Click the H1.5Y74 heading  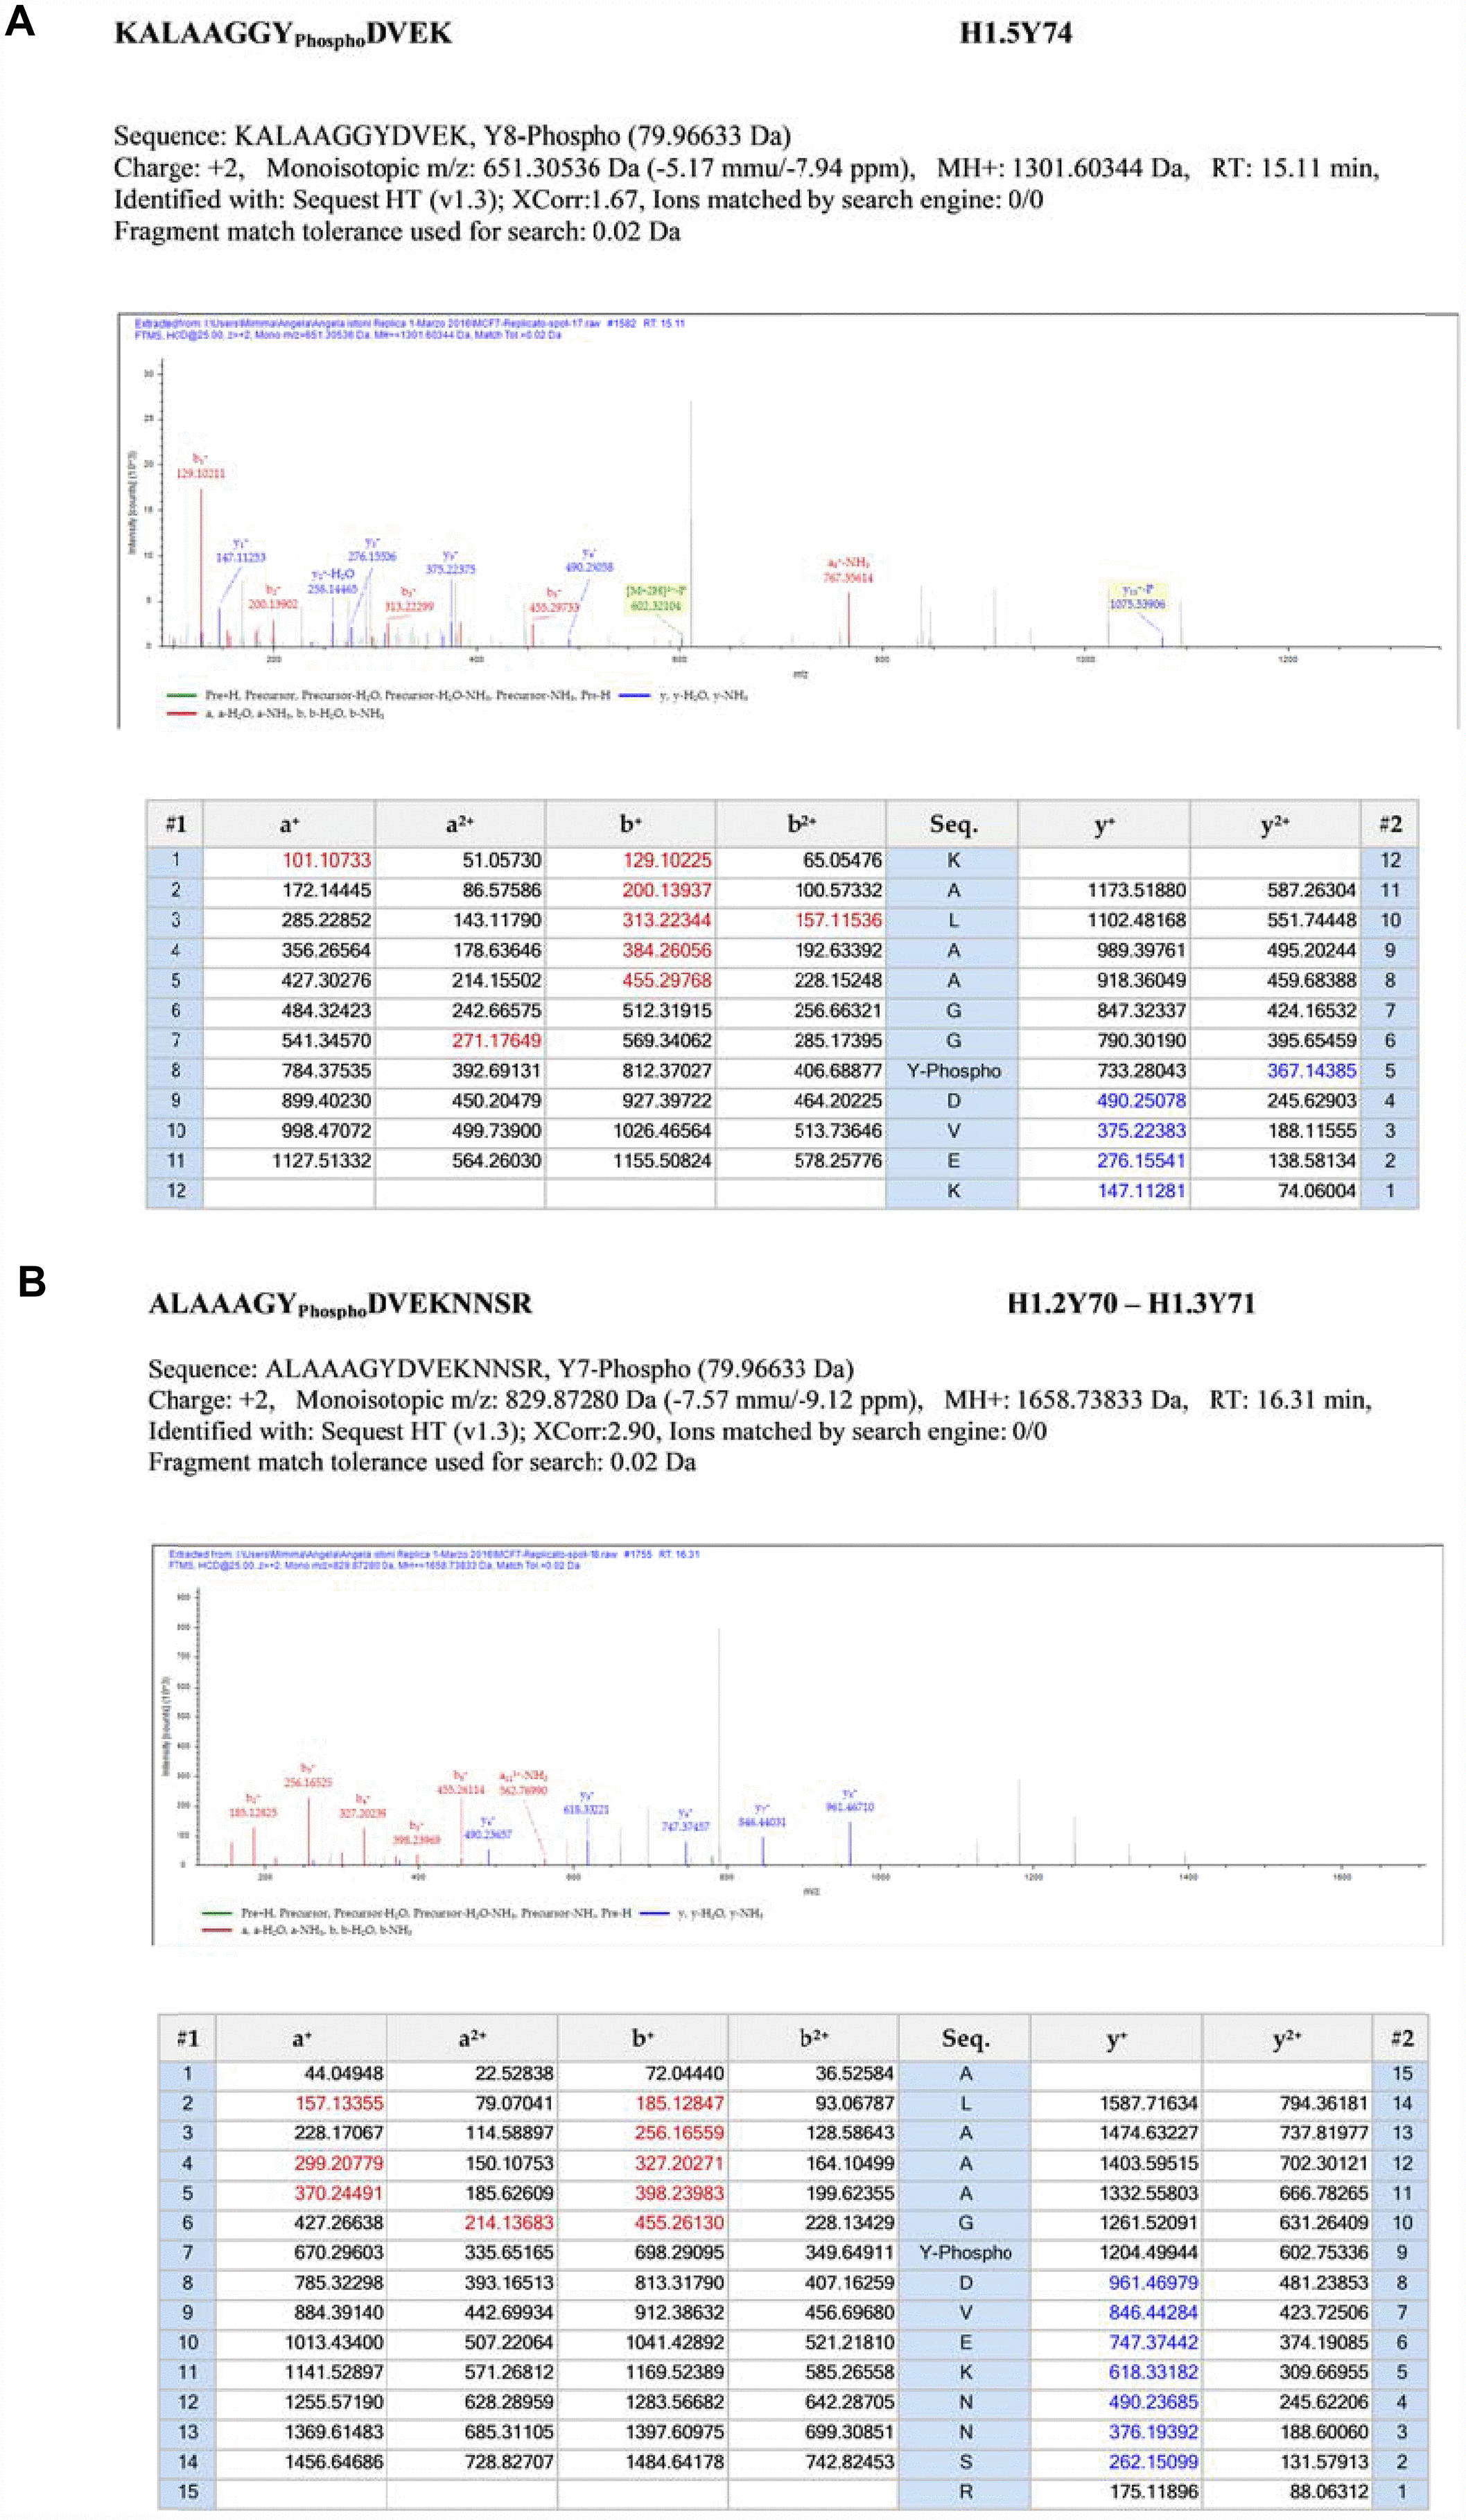click(x=1016, y=33)
